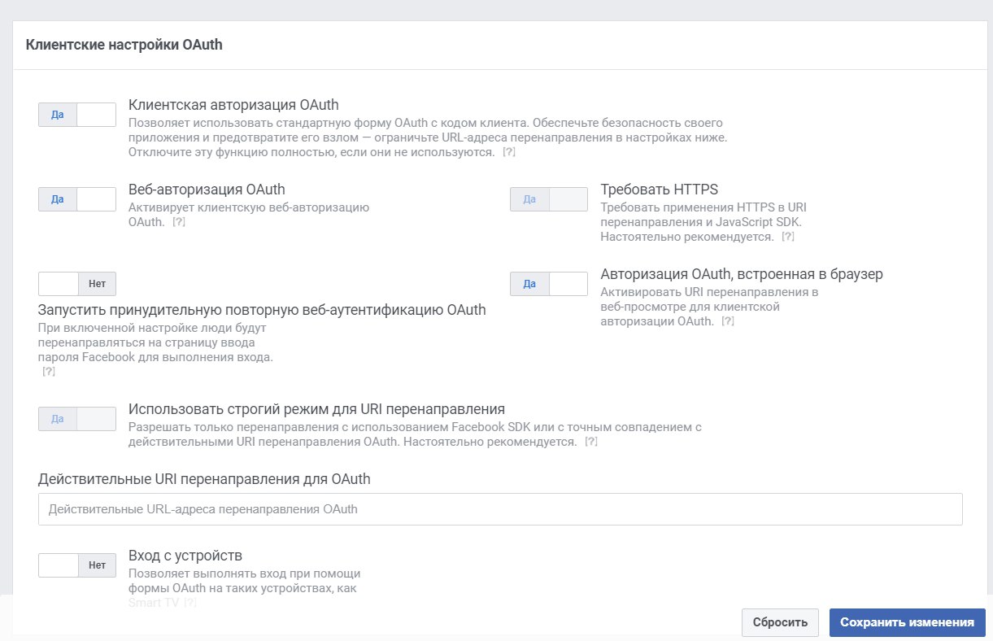This screenshot has height=641, width=993.
Task: Click the Клиентская авторизация OAuth title text
Action: point(233,105)
